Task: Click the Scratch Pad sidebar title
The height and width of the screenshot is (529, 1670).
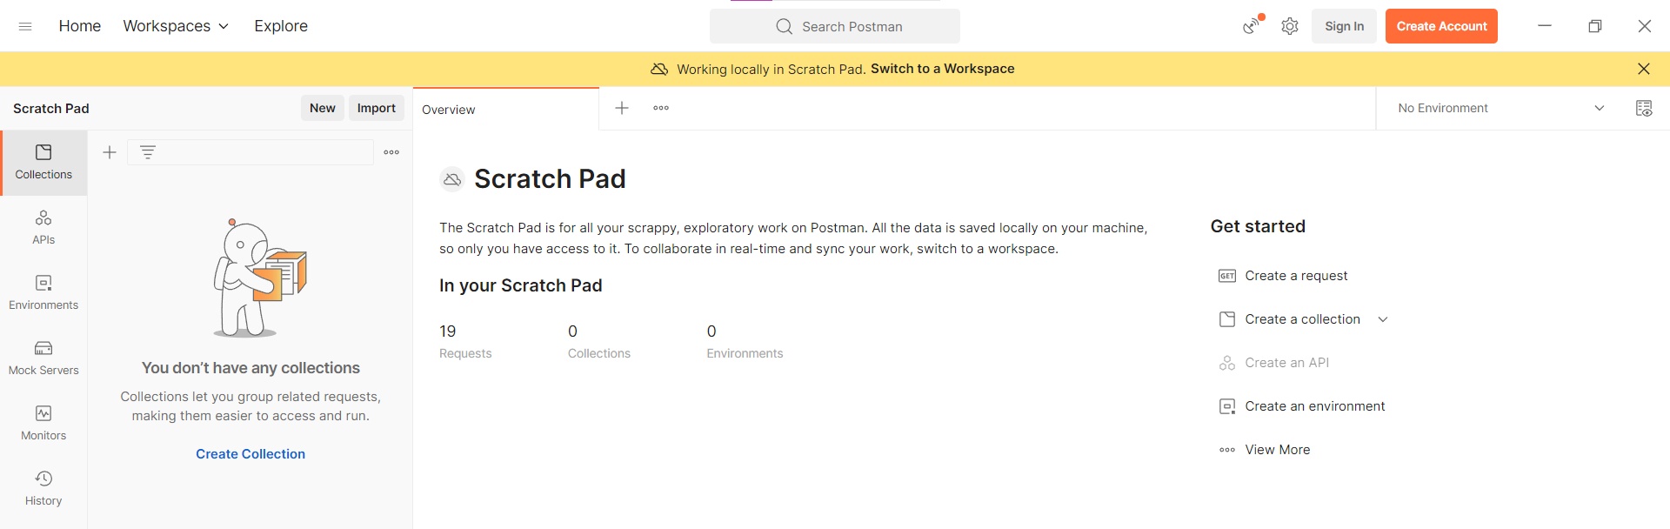Action: pos(51,109)
